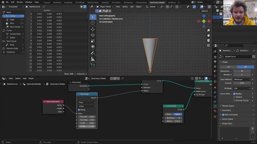Viewport: 257px width, 144px height.
Task: Adjust To Max value in Map Range
Action: point(87,126)
